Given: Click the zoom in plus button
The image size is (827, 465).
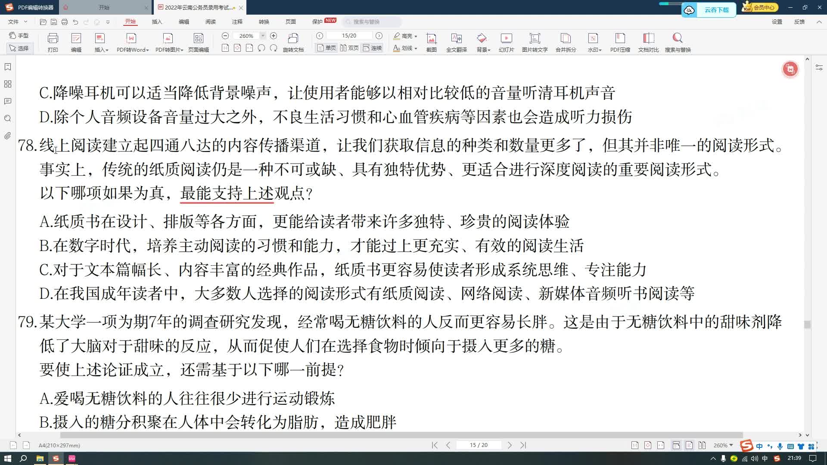Looking at the screenshot, I should [x=273, y=36].
